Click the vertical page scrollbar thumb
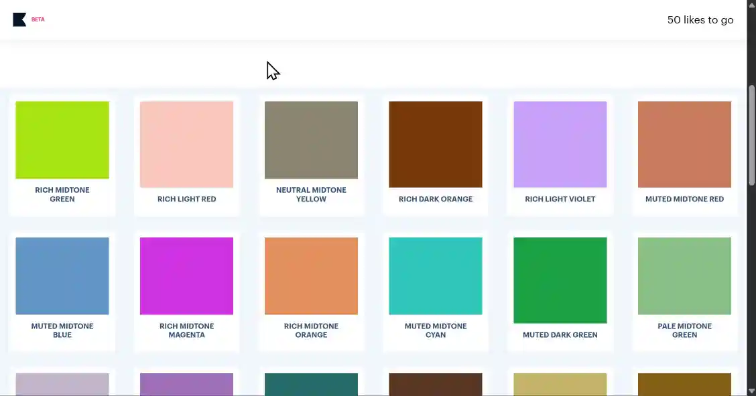Viewport: 756px width, 396px height. pos(751,134)
